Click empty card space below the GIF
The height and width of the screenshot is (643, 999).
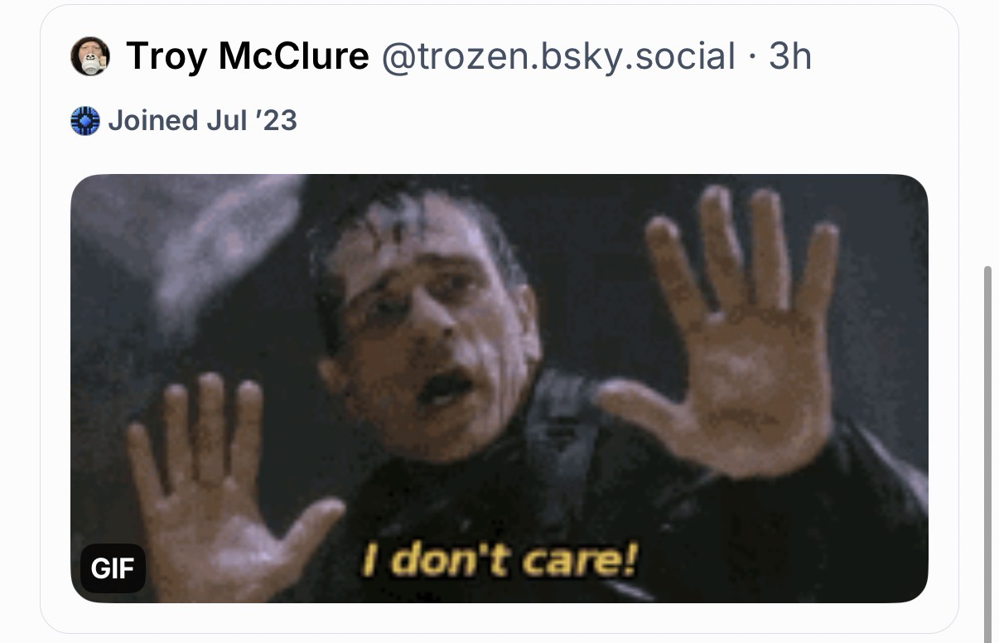coord(497,618)
